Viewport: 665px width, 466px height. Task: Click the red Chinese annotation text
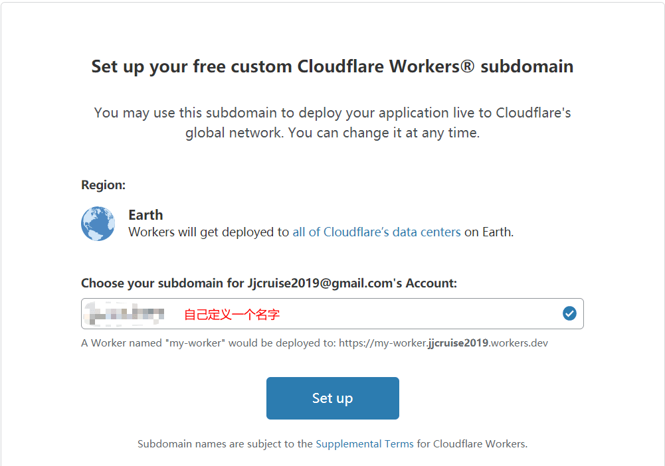232,315
